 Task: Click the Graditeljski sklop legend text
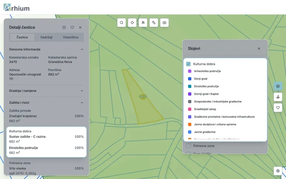click(x=205, y=109)
